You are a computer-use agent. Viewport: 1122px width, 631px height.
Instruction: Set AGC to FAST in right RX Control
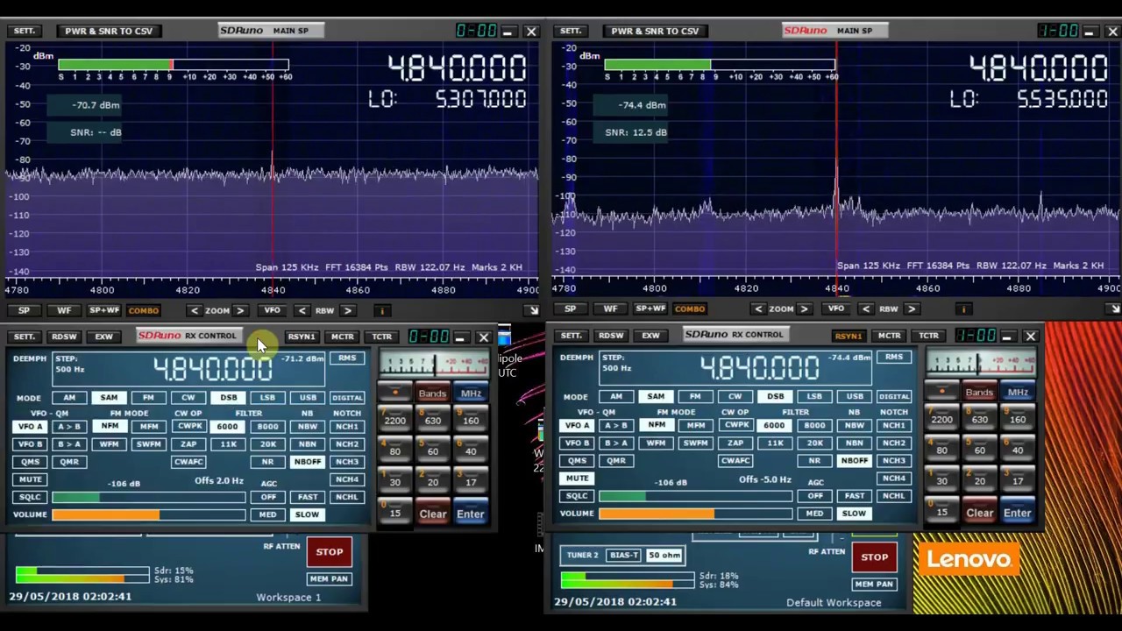854,496
